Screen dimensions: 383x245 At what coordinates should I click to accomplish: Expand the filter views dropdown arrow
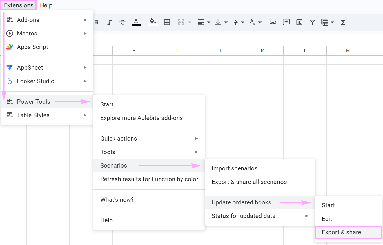(333, 22)
